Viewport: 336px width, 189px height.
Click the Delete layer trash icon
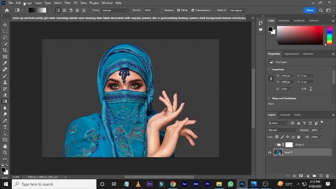328,176
